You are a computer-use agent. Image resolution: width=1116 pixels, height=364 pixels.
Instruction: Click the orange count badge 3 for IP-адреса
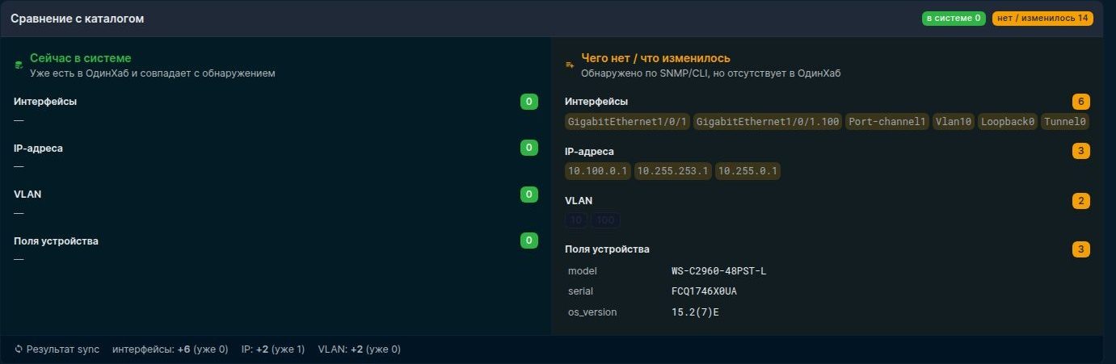coord(1080,151)
